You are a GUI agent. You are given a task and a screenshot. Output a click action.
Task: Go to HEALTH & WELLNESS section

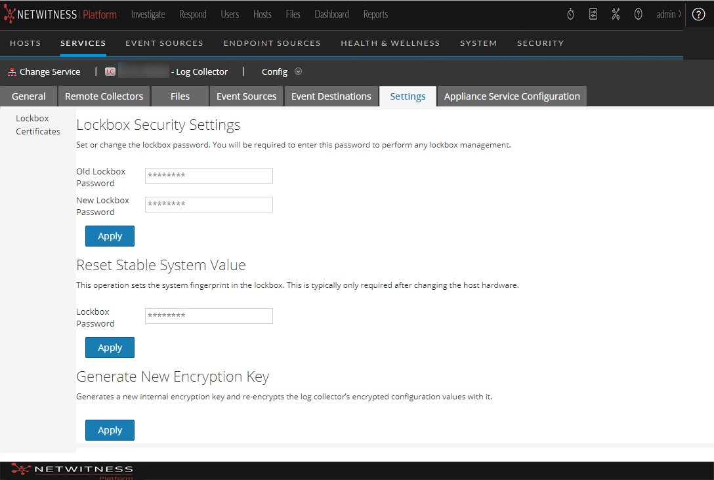pyautogui.click(x=390, y=43)
